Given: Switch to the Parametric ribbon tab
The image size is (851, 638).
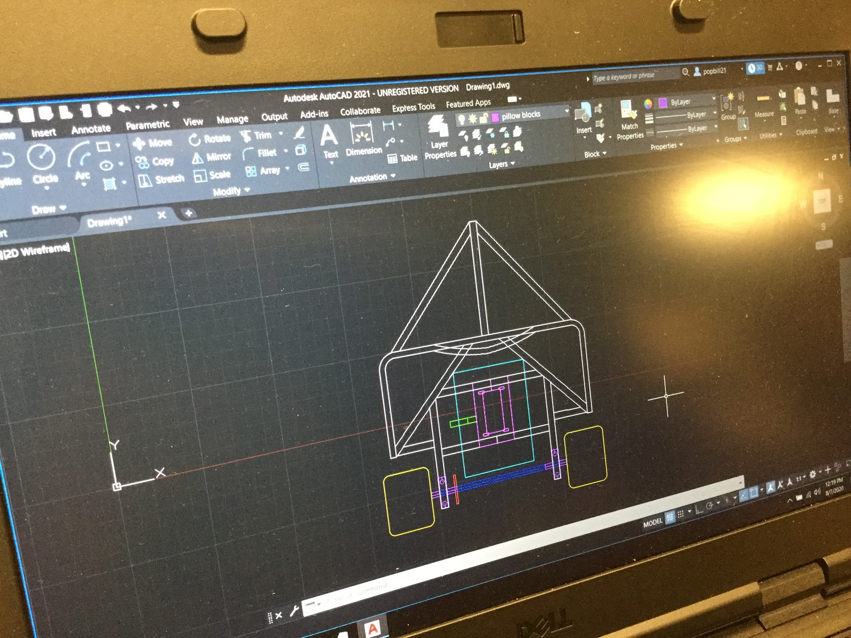Looking at the screenshot, I should point(147,125).
